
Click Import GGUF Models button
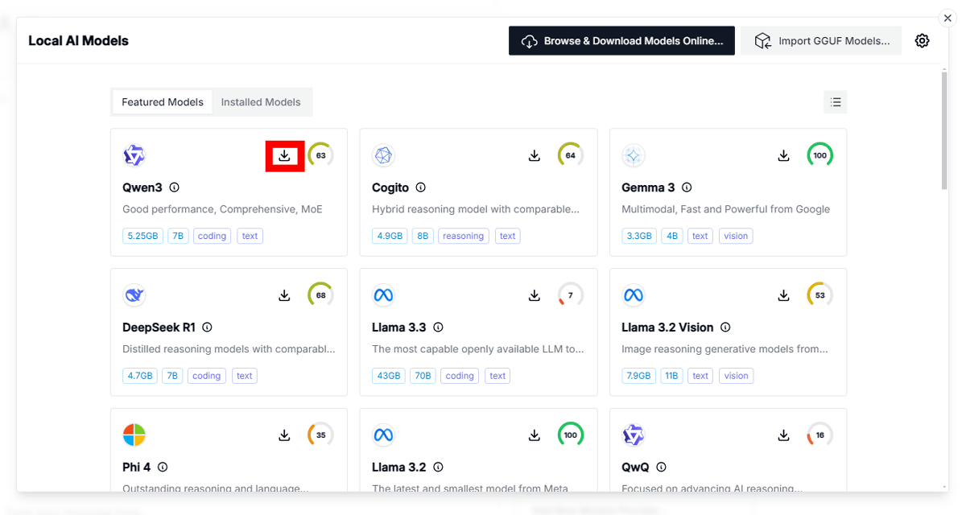coord(822,40)
